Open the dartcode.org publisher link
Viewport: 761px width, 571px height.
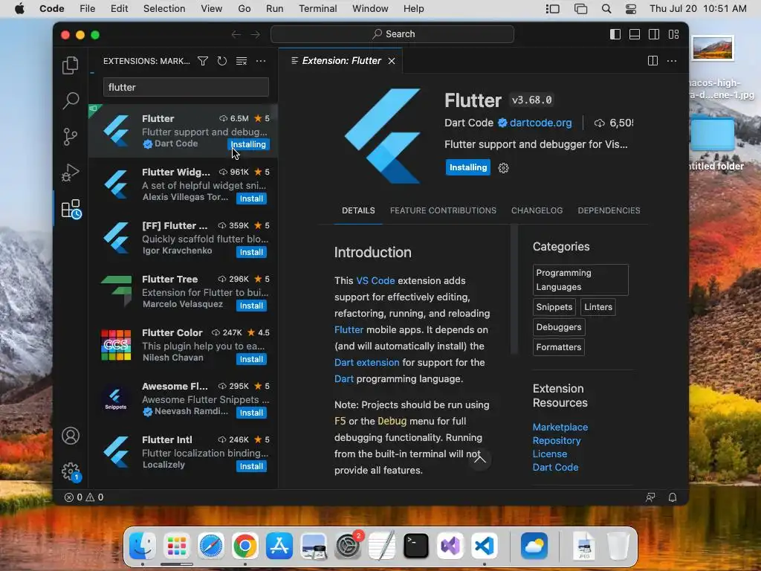[x=541, y=123]
